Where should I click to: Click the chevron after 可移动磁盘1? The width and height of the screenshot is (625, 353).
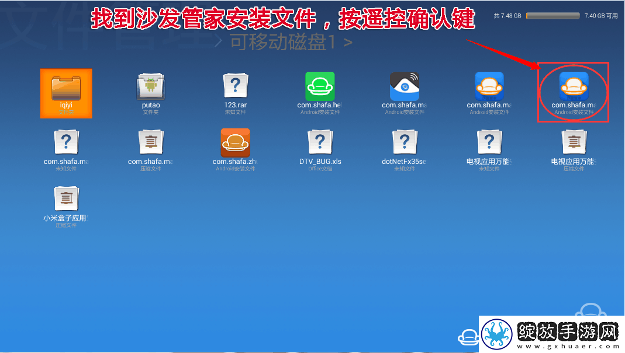click(x=348, y=43)
